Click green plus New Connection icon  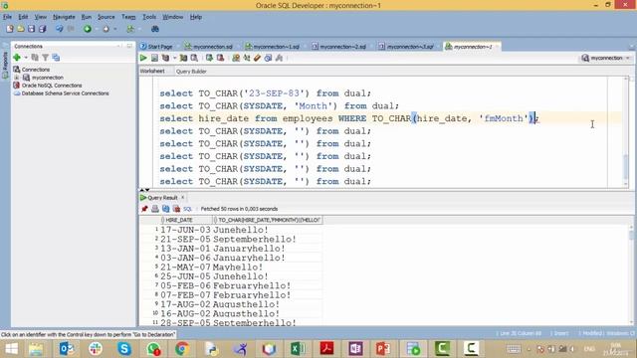click(x=17, y=58)
